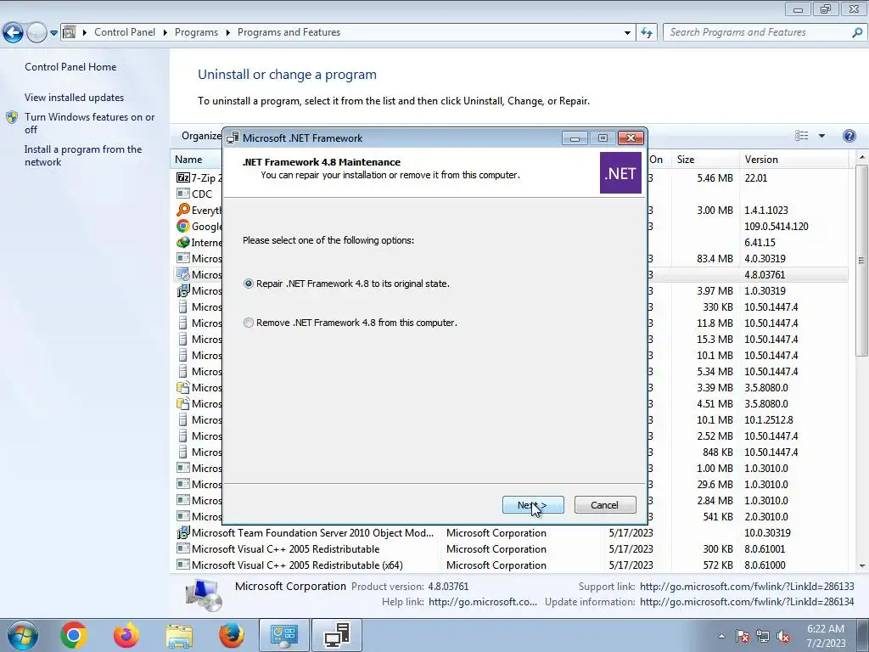Open the Windows Start button
The height and width of the screenshot is (652, 869).
coord(23,635)
